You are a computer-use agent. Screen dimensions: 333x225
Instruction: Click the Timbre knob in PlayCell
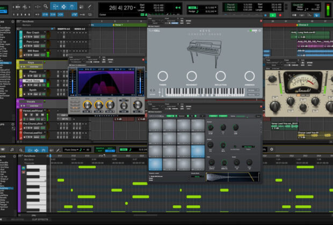click(163, 76)
